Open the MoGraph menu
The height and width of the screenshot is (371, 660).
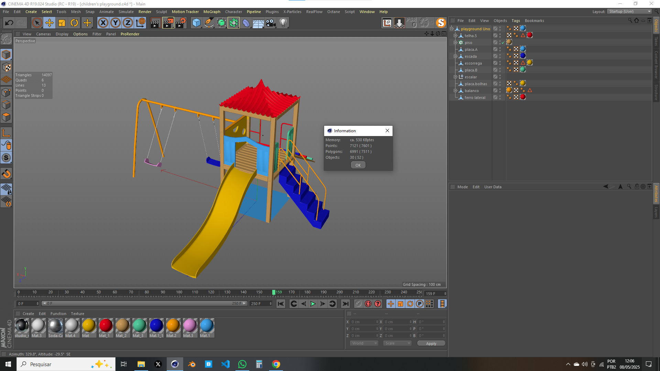coord(212,12)
